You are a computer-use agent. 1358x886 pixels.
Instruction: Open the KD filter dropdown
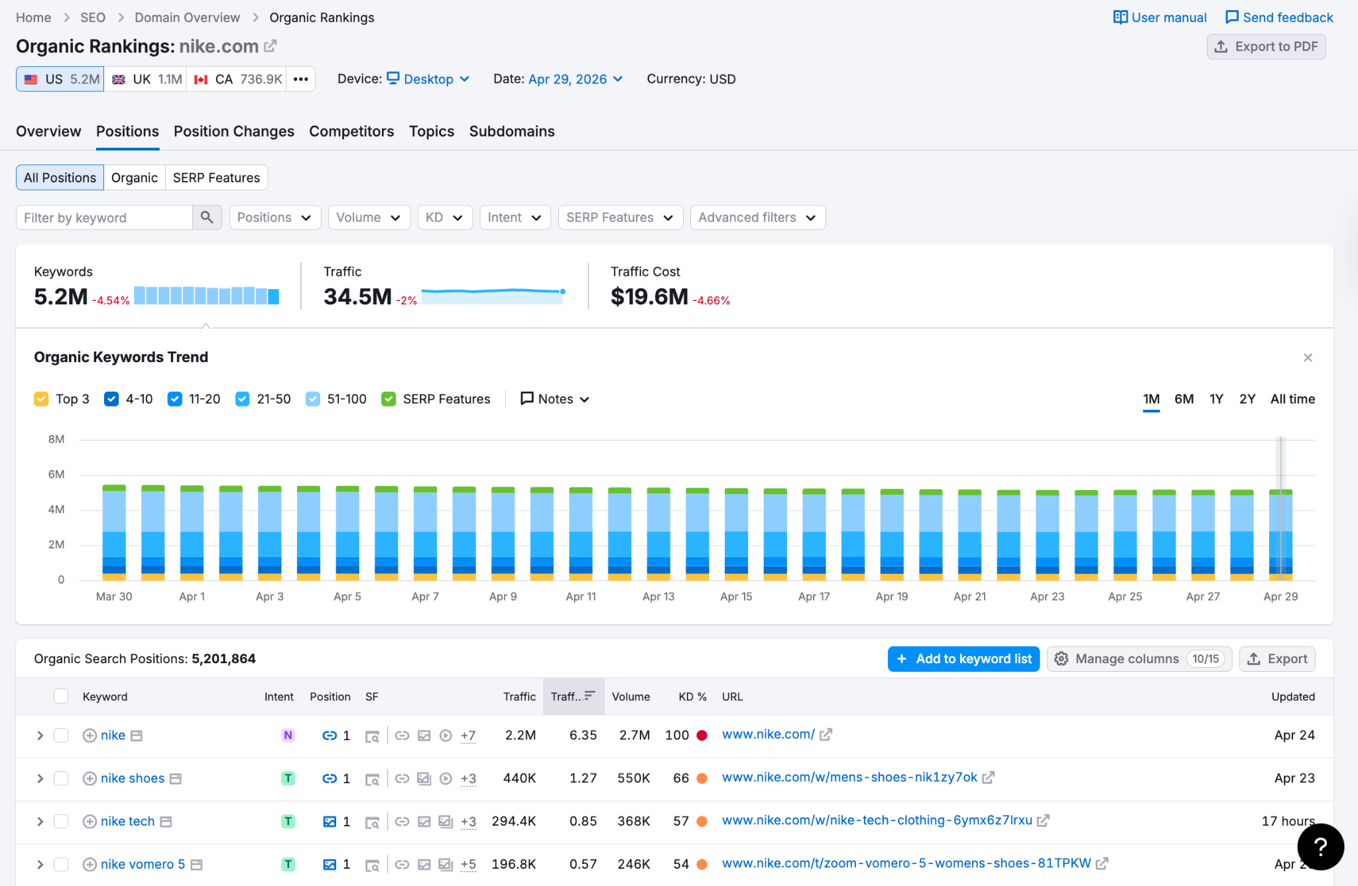(445, 218)
